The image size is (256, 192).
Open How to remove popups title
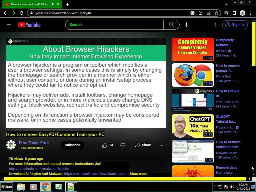pyautogui.click(x=227, y=68)
